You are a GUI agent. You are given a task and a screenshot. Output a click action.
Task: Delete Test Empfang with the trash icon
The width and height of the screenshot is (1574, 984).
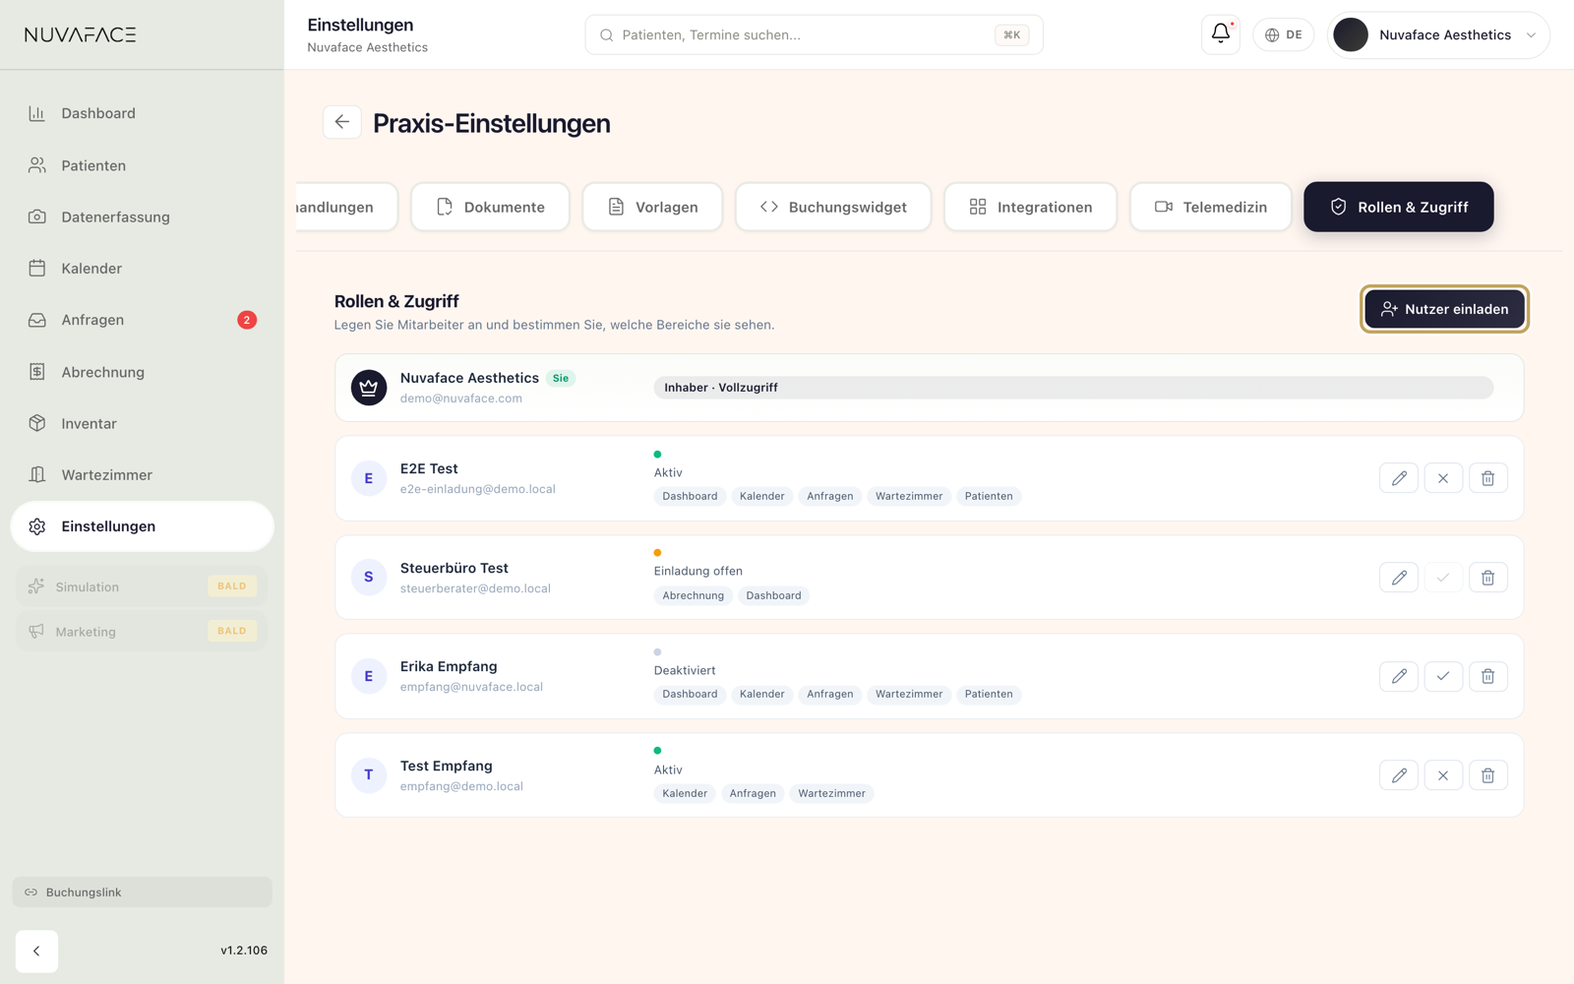point(1487,775)
